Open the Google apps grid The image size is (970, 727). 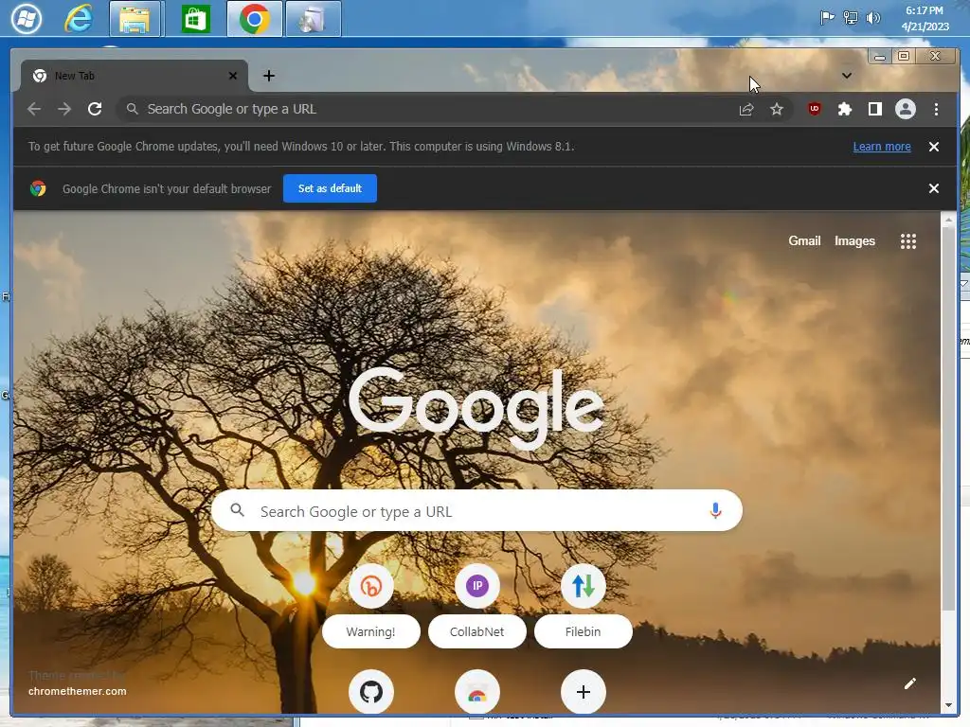[x=908, y=241]
